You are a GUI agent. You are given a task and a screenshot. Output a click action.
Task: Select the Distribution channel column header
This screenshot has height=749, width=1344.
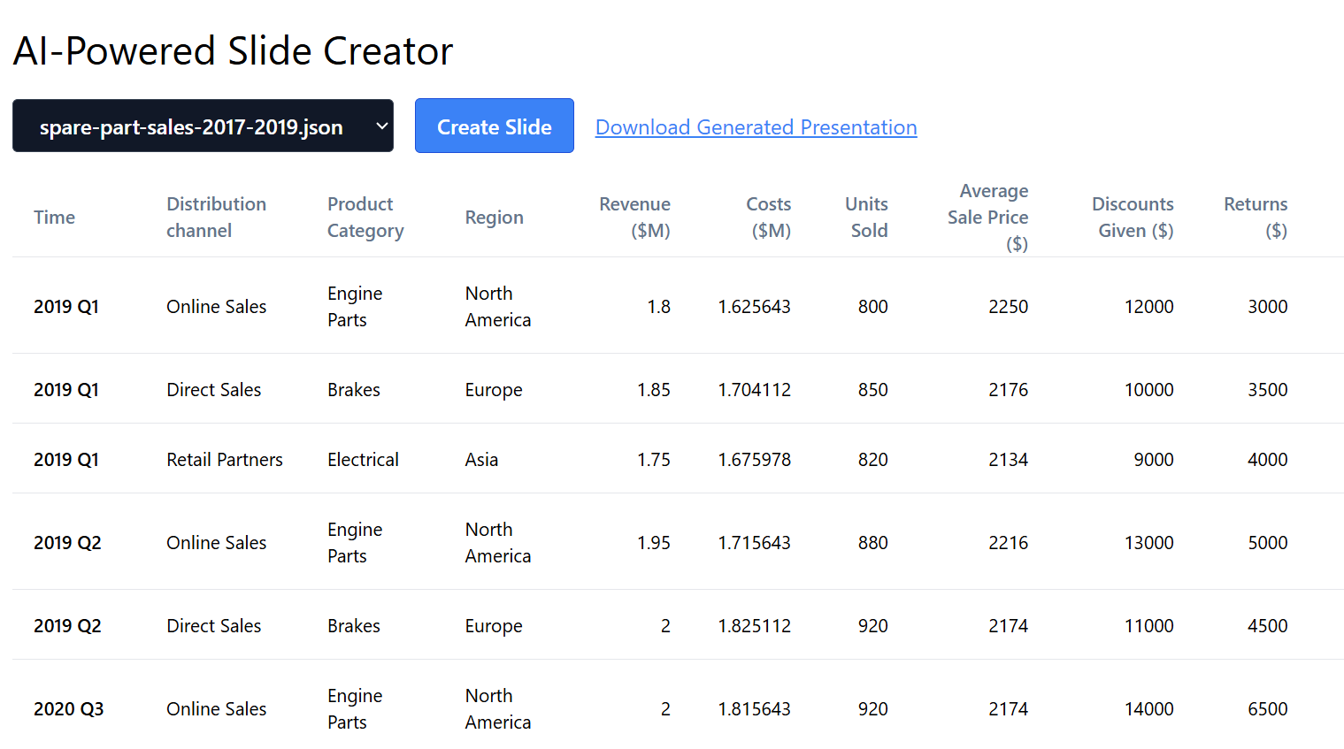tap(216, 218)
